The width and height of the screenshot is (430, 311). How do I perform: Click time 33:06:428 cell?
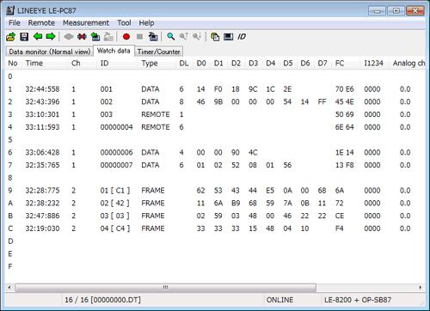tap(42, 152)
